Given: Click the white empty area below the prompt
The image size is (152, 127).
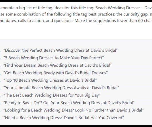Looking at the screenshot, I should coord(76,32).
